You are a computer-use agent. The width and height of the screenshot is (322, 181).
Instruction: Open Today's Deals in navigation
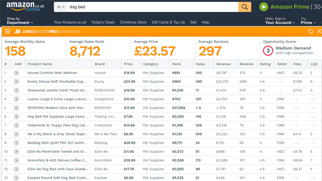coord(103,22)
